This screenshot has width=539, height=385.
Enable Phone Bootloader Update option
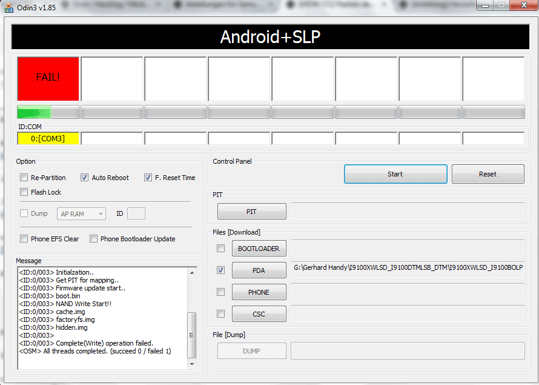point(93,239)
